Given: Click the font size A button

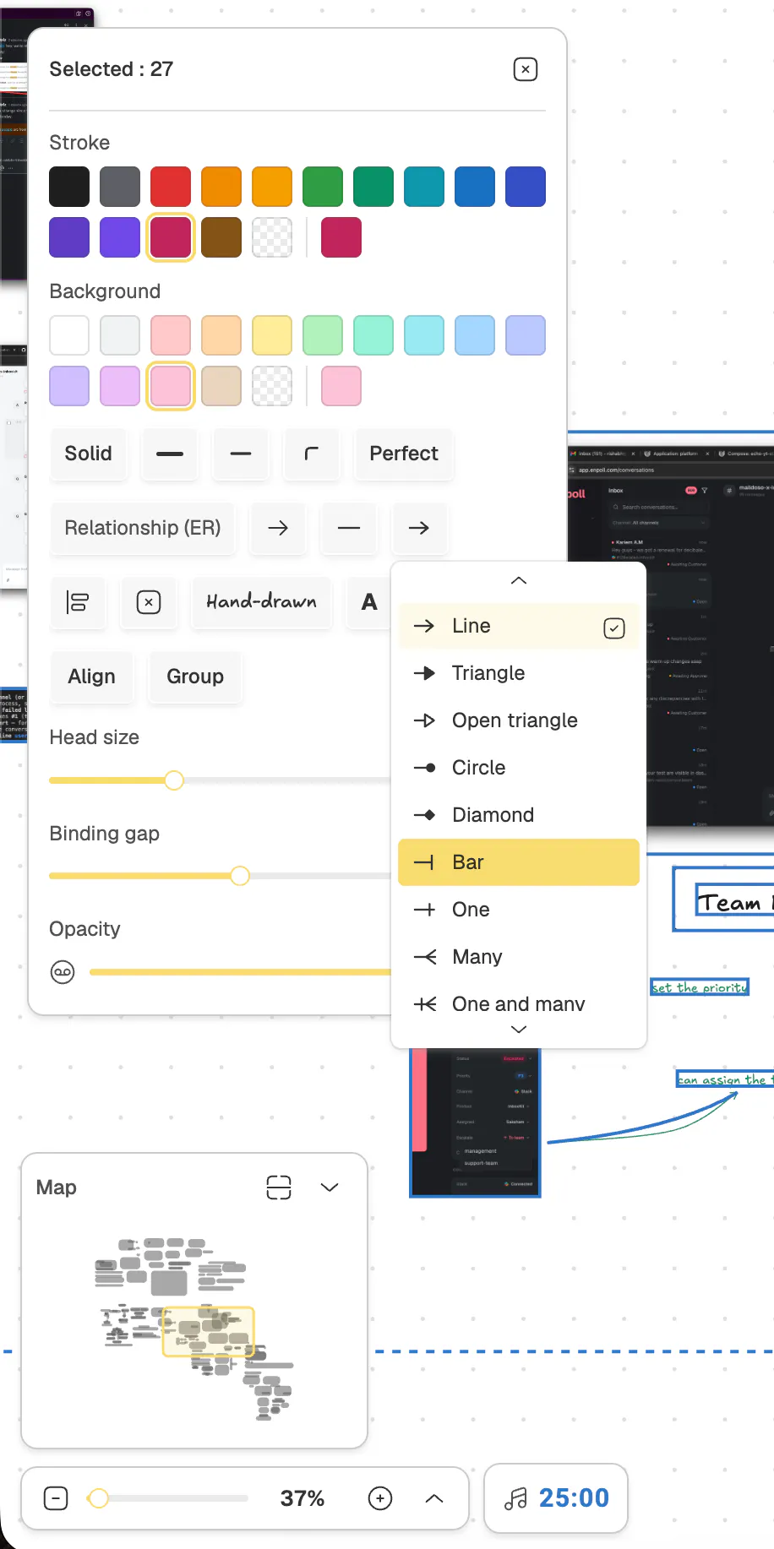Looking at the screenshot, I should pyautogui.click(x=369, y=602).
